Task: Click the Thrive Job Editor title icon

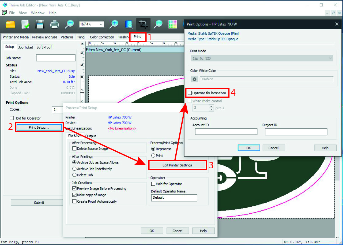Action: tap(5, 5)
